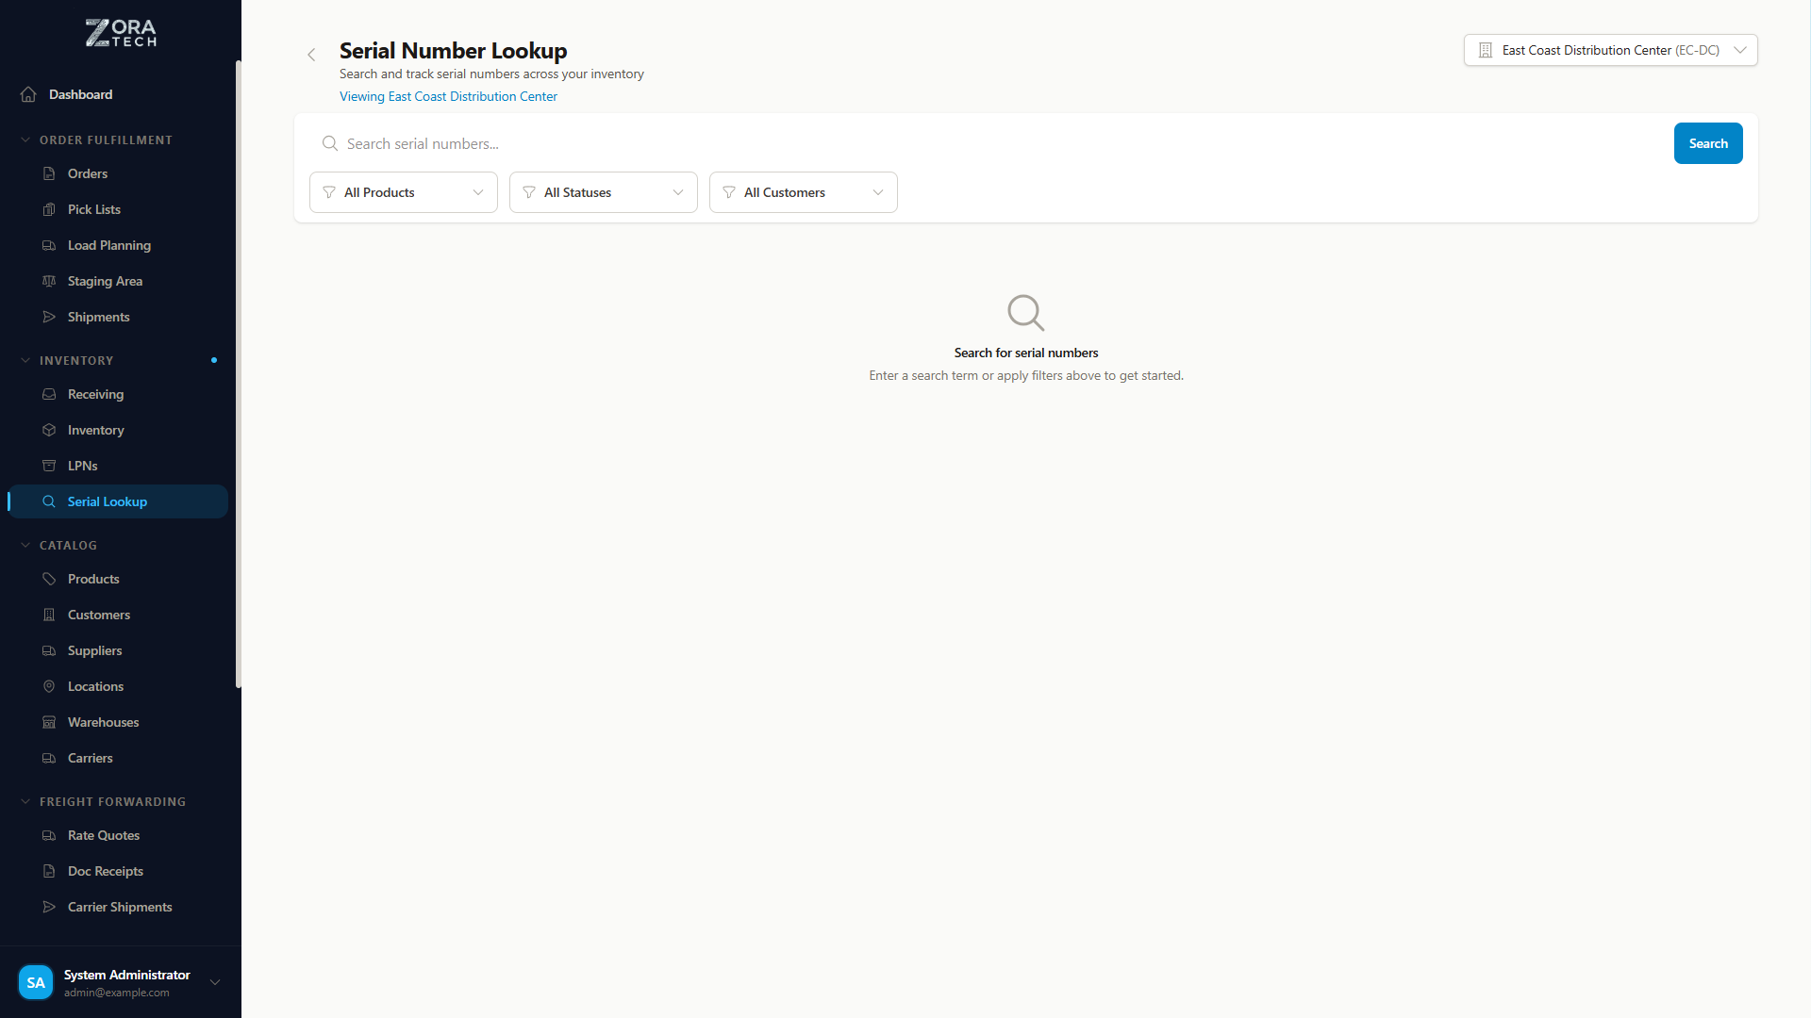1811x1018 pixels.
Task: Click the Receiving inbox icon
Action: (49, 394)
